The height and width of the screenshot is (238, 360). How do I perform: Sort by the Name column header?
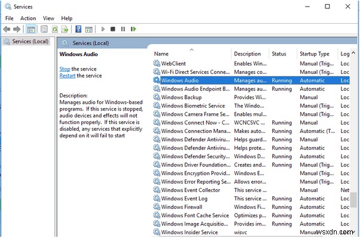[x=192, y=54]
